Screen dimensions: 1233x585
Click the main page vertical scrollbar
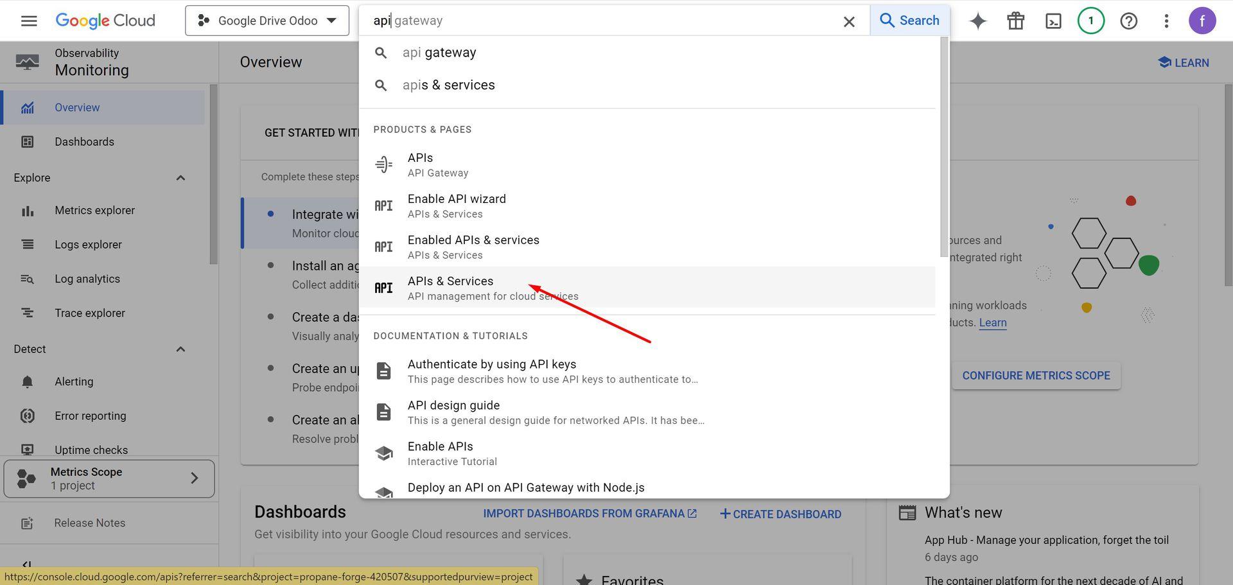[1228, 185]
